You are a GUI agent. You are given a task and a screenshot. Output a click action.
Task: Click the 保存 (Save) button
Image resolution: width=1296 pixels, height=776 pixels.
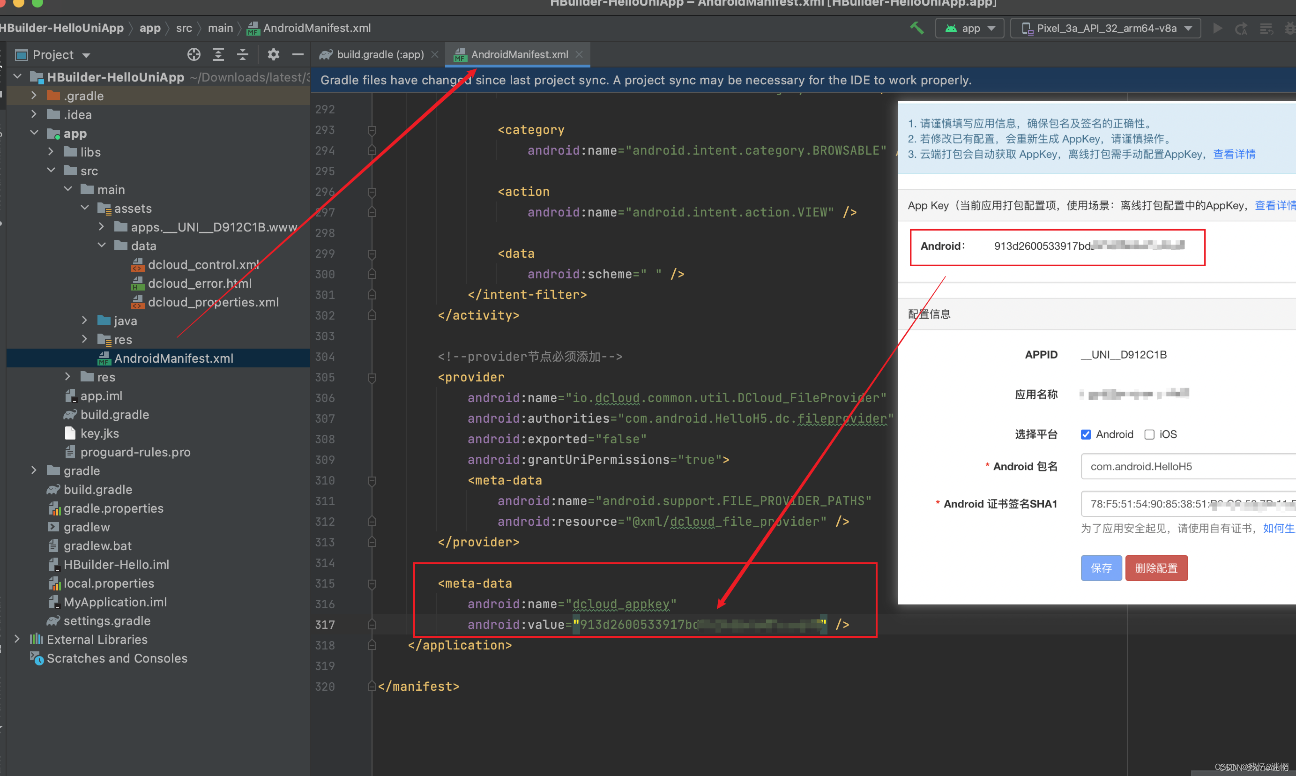tap(1099, 567)
